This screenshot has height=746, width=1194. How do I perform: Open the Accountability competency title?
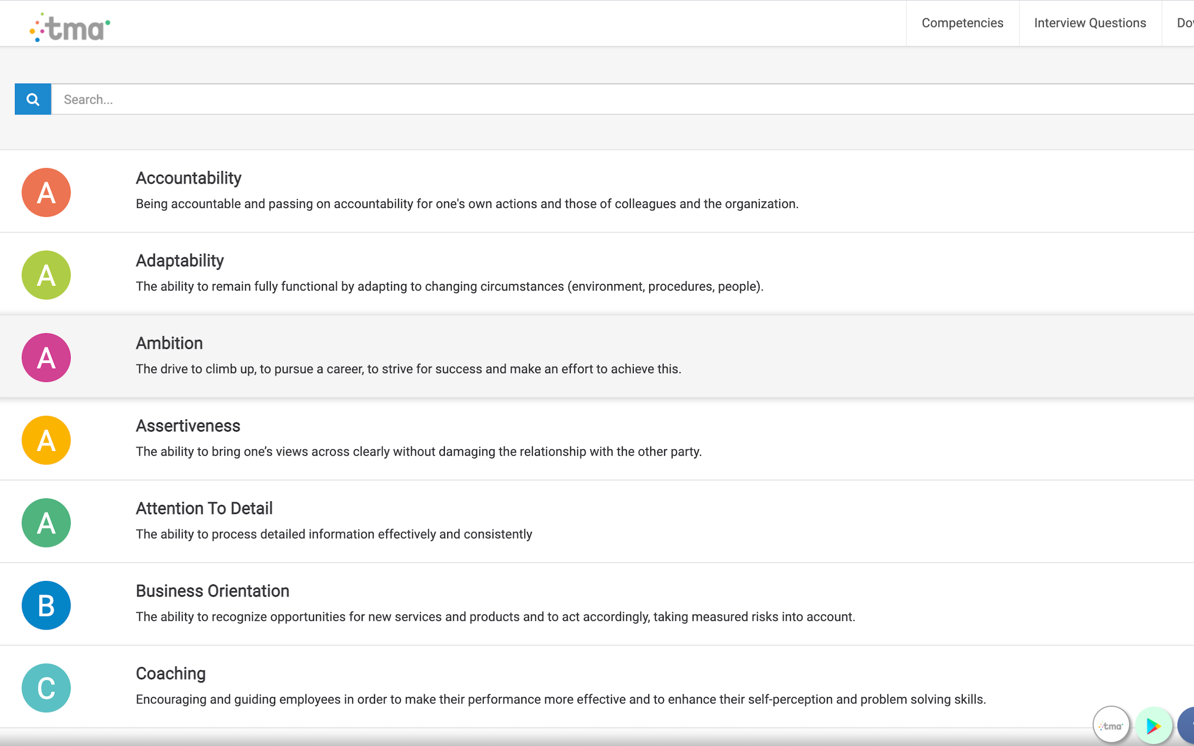pyautogui.click(x=189, y=178)
